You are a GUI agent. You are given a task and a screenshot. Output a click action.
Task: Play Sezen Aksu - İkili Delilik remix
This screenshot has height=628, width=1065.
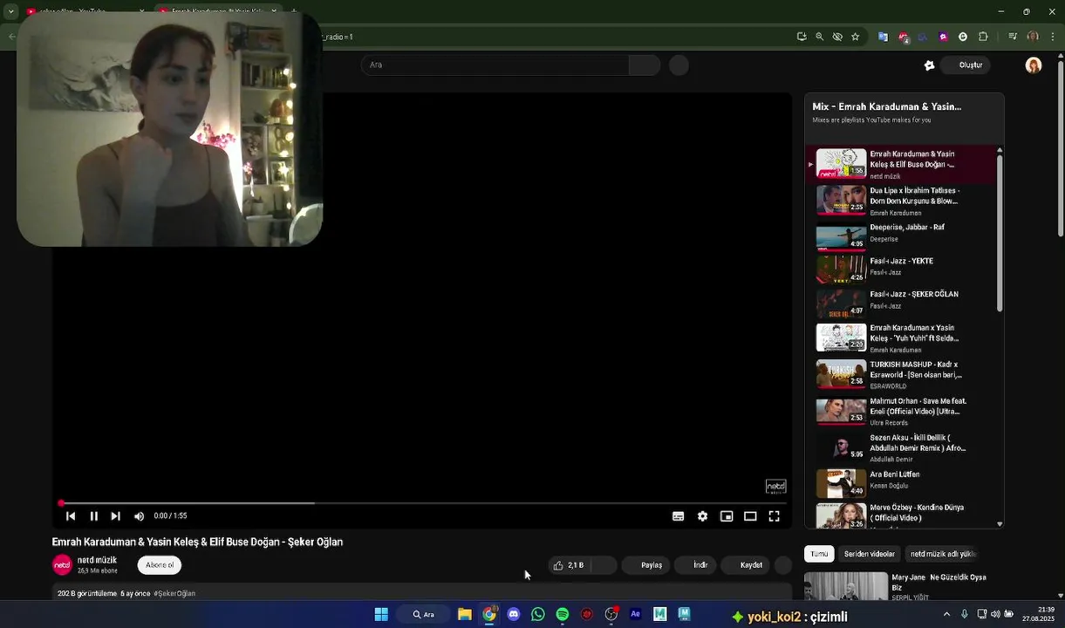(x=904, y=447)
